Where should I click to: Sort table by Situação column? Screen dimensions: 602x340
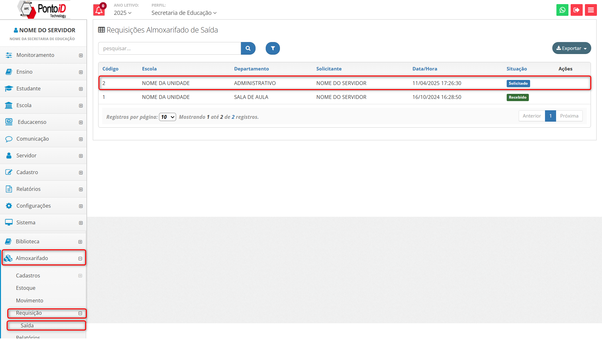click(x=516, y=69)
